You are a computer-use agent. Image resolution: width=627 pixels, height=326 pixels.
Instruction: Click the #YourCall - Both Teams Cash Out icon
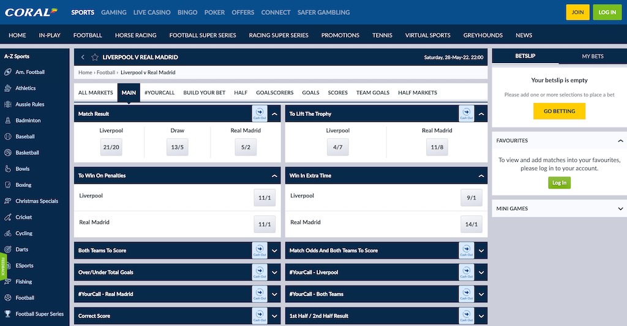(466, 294)
